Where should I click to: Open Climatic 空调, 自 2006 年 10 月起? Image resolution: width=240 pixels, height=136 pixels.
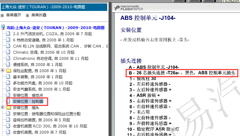click(44, 52)
